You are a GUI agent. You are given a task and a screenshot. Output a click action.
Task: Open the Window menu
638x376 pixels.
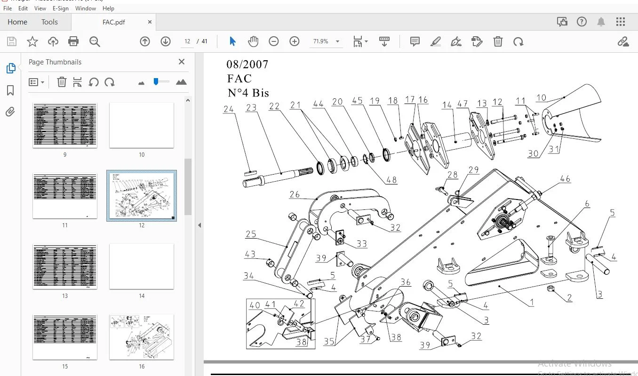(86, 8)
